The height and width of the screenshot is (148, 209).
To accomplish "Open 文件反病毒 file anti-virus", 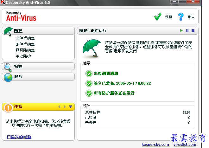I will click(x=25, y=38).
